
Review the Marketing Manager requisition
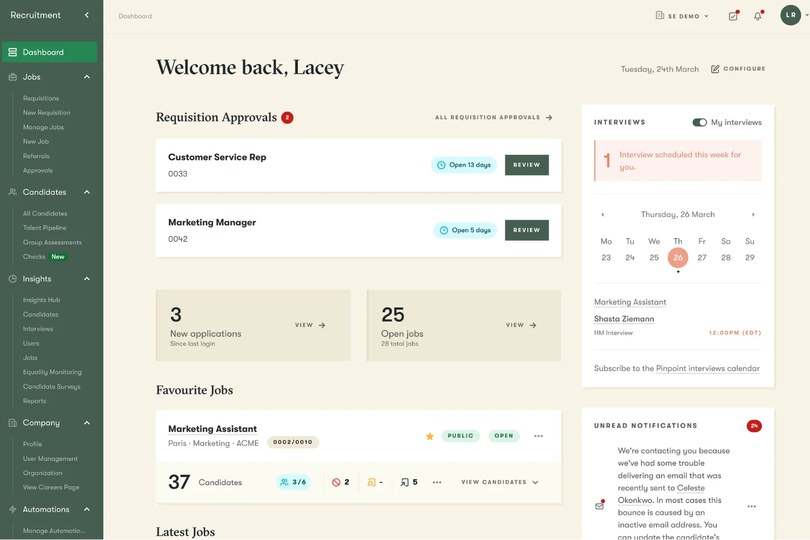click(526, 230)
